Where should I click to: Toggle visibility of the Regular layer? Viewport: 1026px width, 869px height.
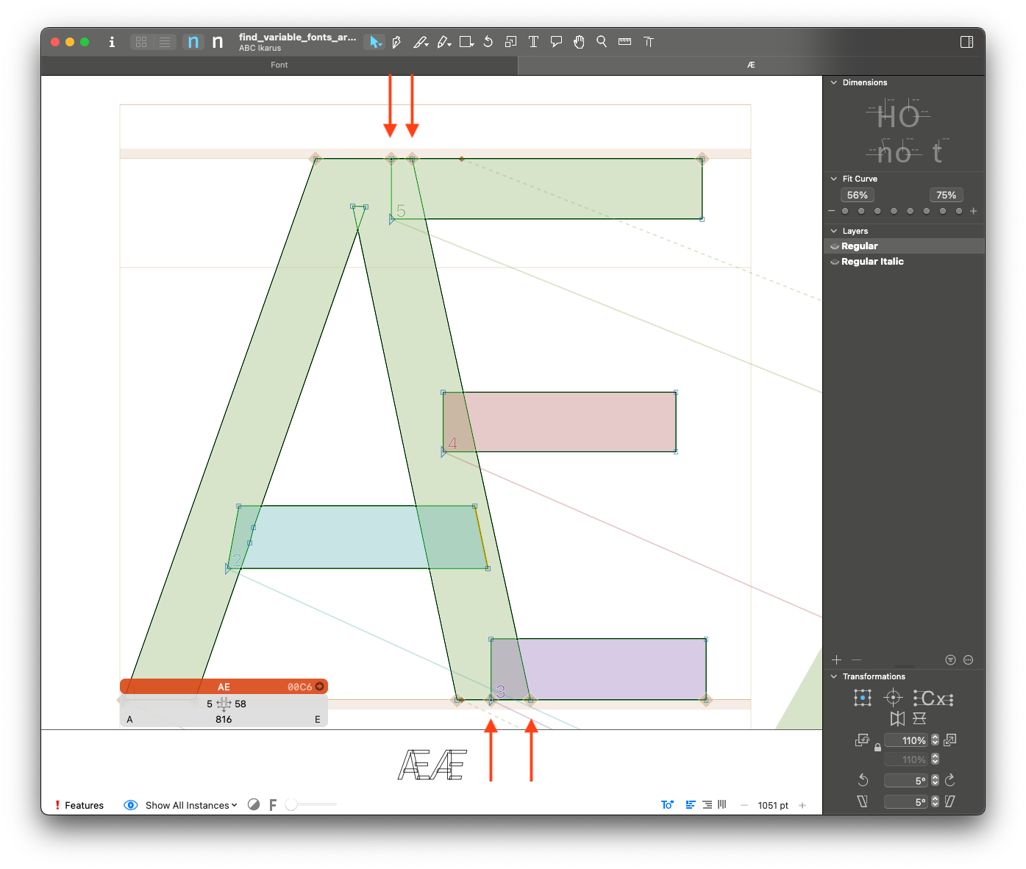point(834,246)
